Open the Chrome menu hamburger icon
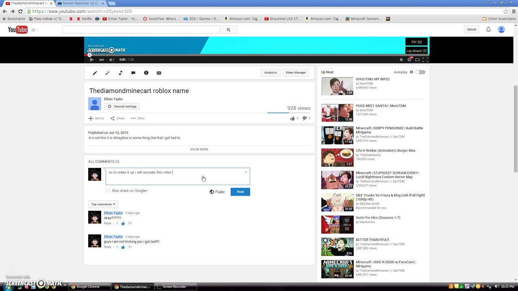The height and width of the screenshot is (291, 518). tap(514, 11)
